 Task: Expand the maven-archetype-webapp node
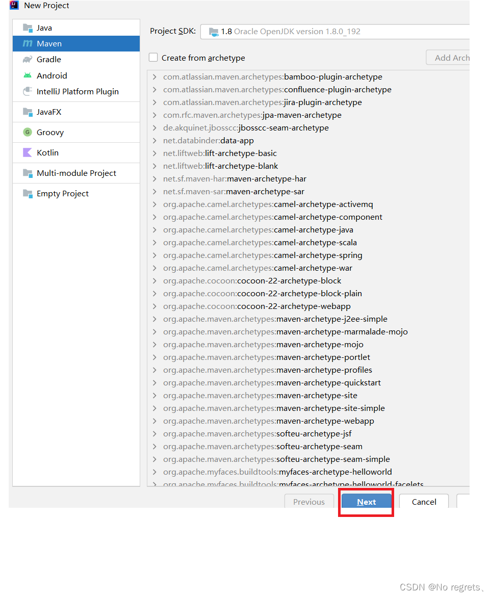[x=154, y=421]
